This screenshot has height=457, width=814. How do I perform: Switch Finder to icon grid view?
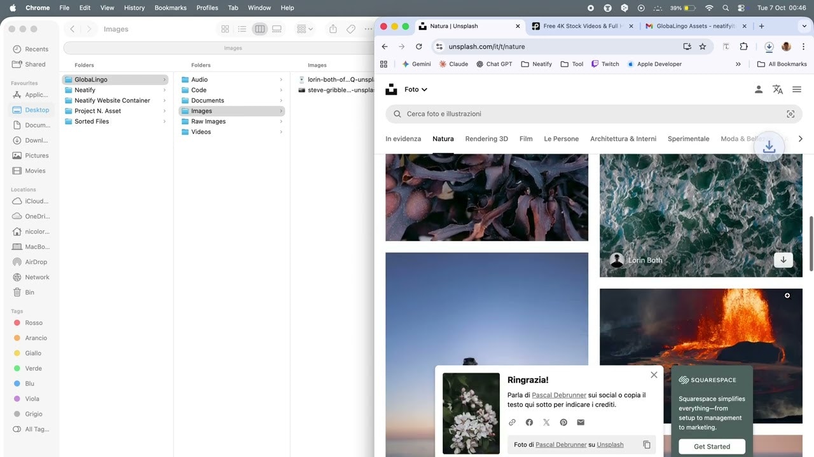pyautogui.click(x=224, y=29)
